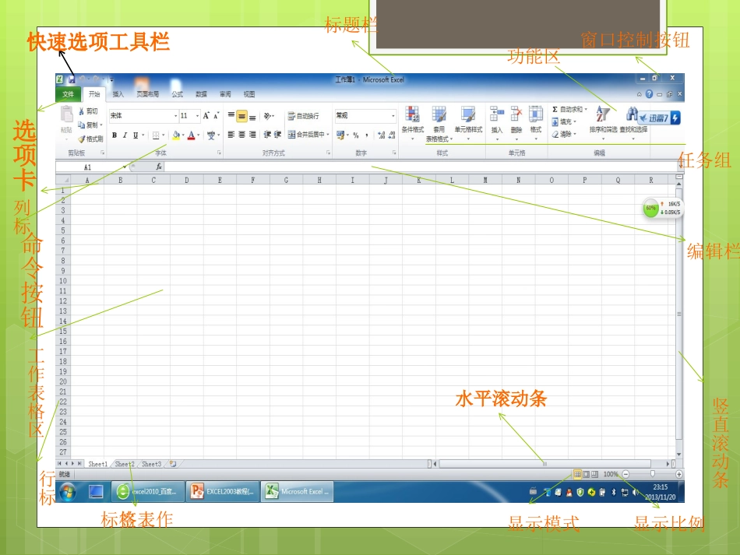Click the Excel Help question mark icon
Viewport: 740px width, 555px height.
(x=650, y=94)
